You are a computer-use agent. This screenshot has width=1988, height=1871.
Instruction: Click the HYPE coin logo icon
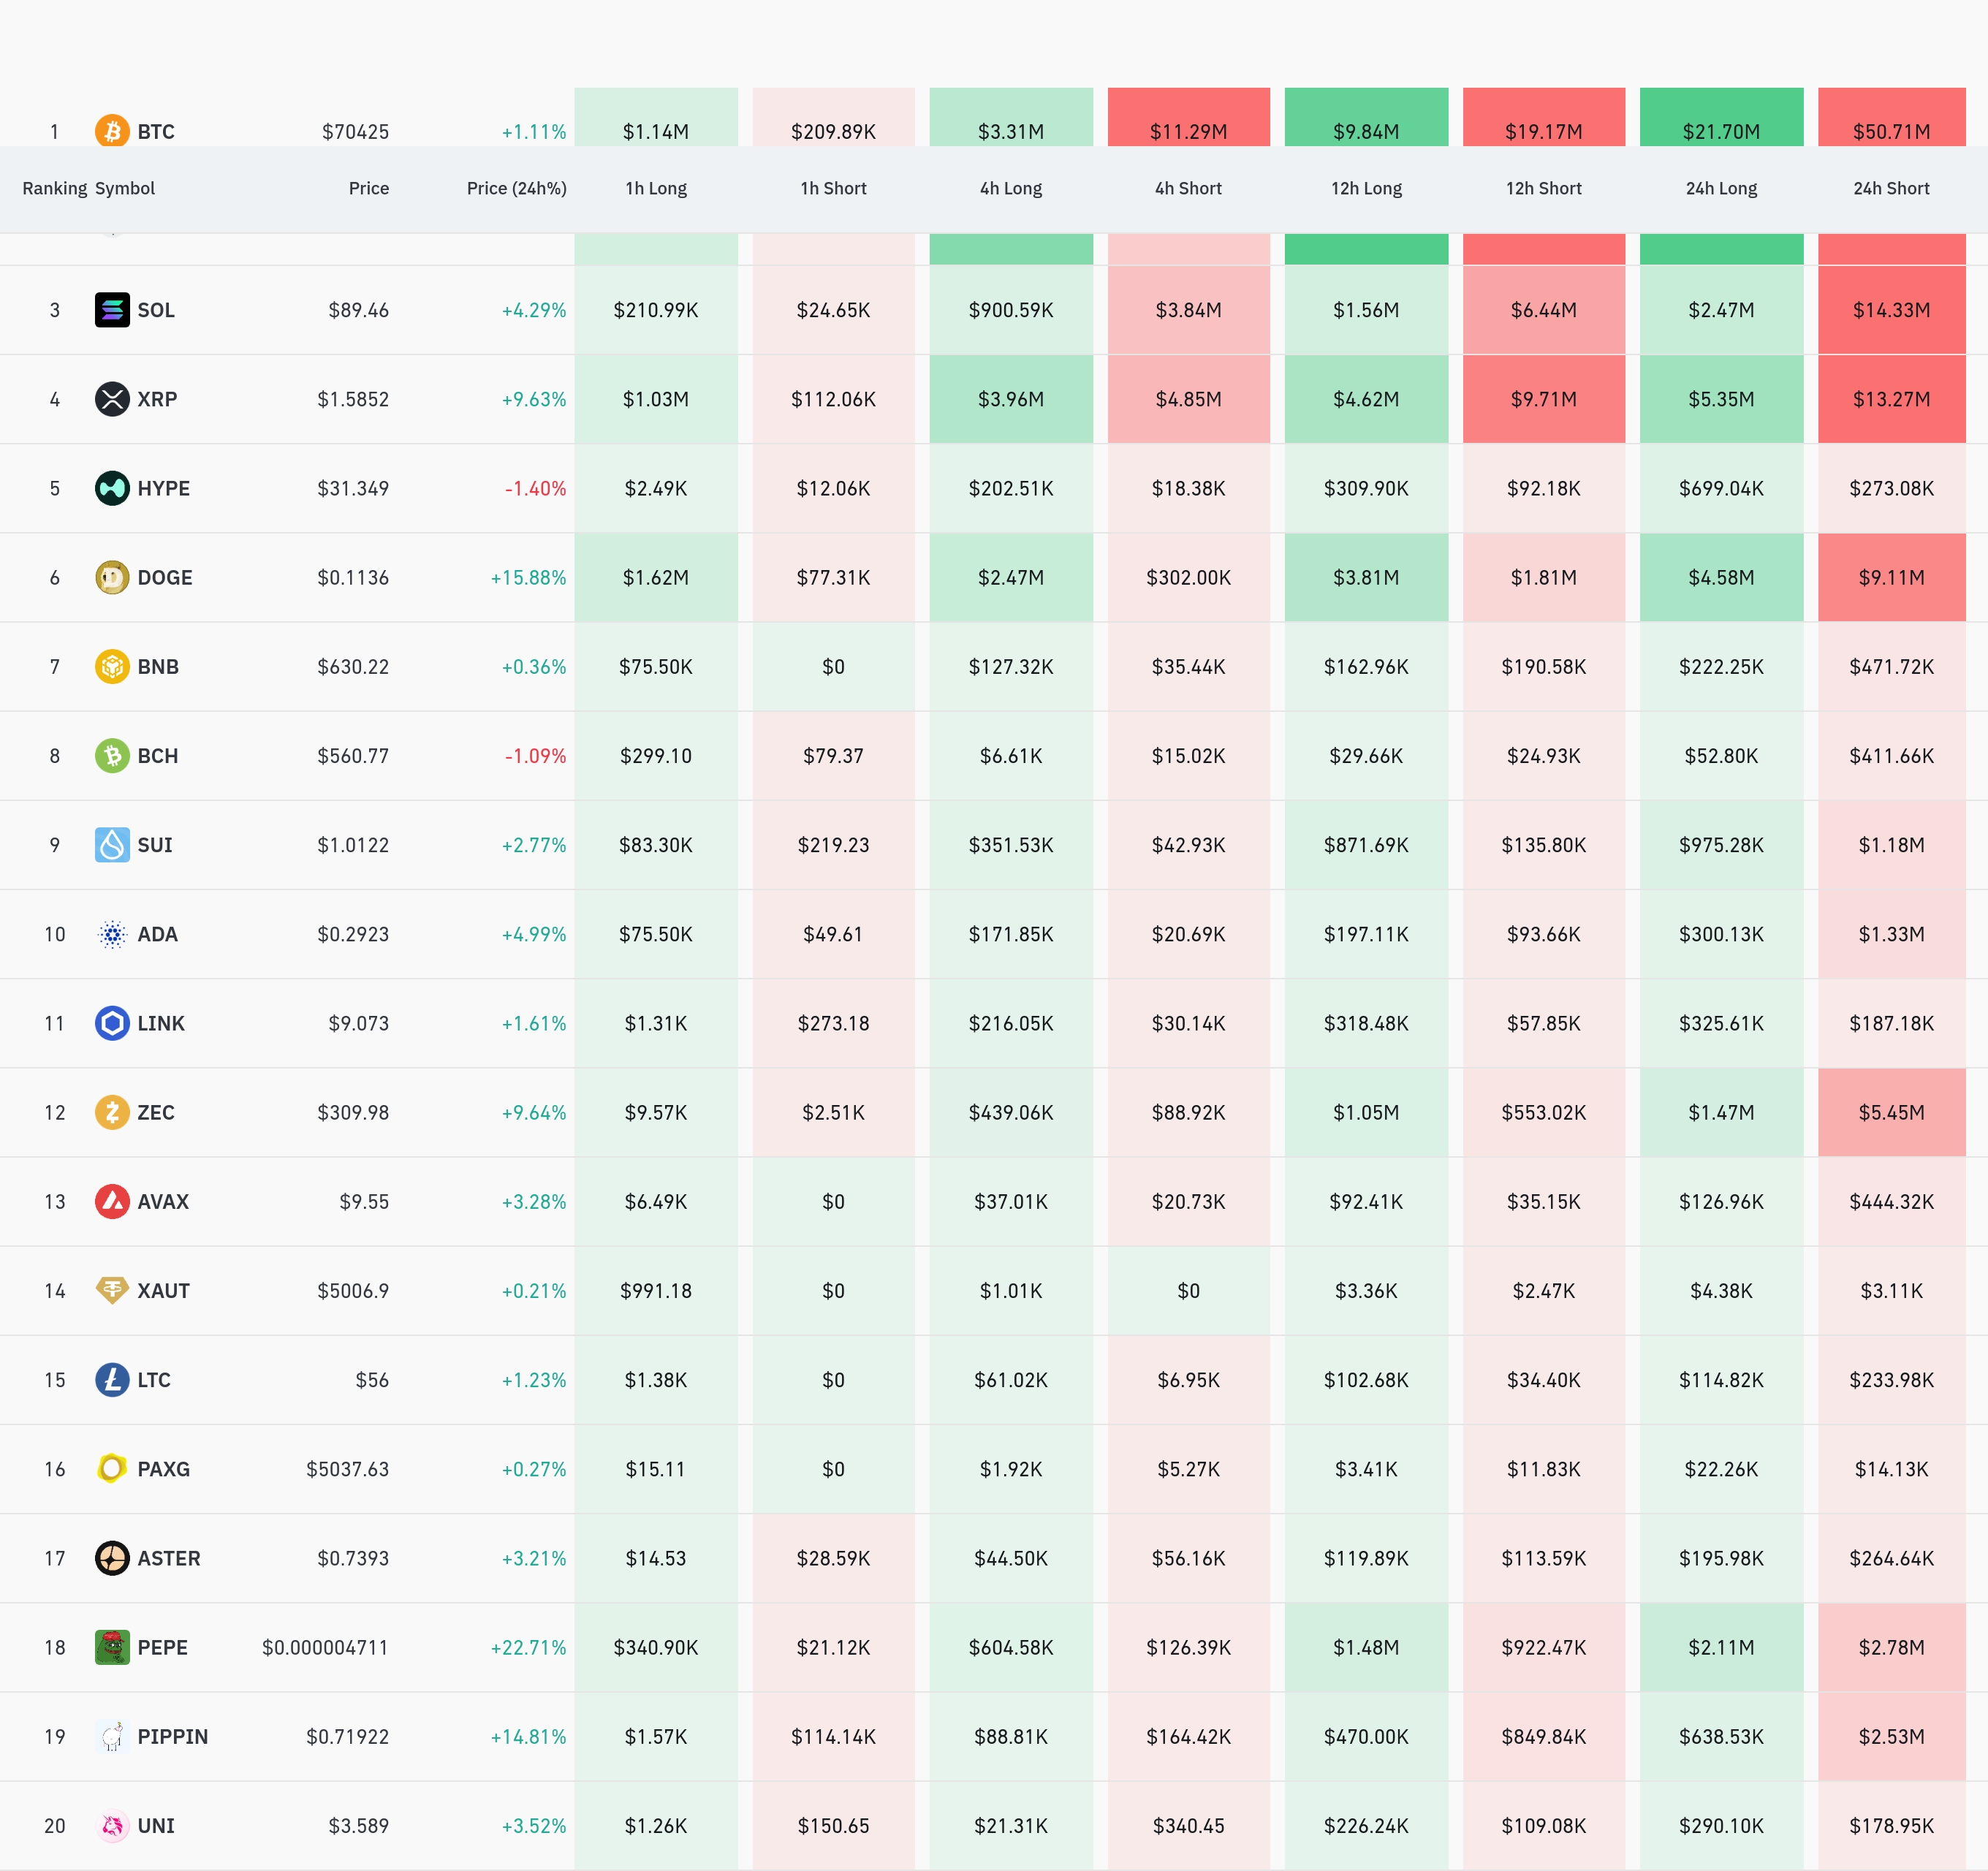click(x=112, y=488)
